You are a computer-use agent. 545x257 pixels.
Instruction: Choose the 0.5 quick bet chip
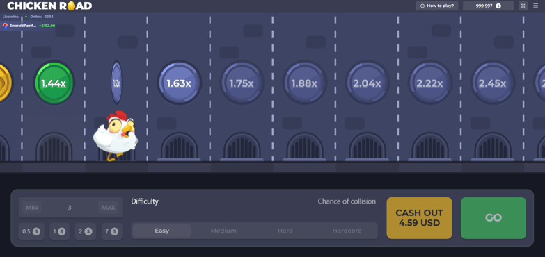31,231
